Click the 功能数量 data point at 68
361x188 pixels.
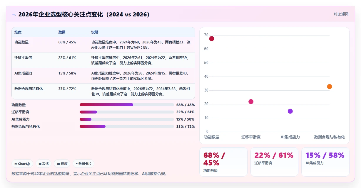click(211, 38)
